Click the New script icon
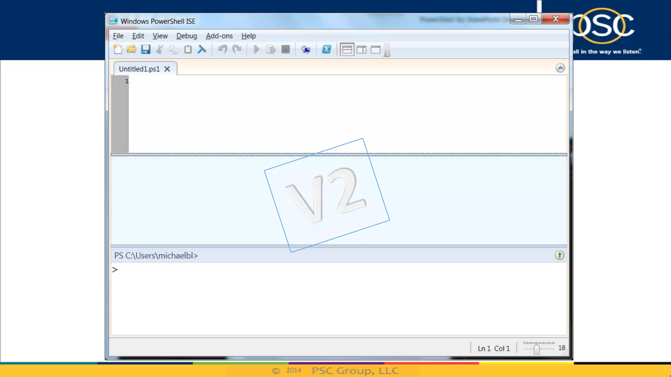Image resolution: width=671 pixels, height=377 pixels. pyautogui.click(x=118, y=49)
